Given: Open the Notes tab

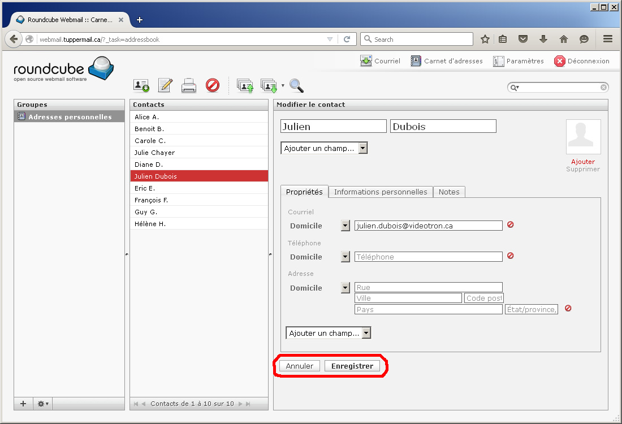Looking at the screenshot, I should click(x=449, y=192).
